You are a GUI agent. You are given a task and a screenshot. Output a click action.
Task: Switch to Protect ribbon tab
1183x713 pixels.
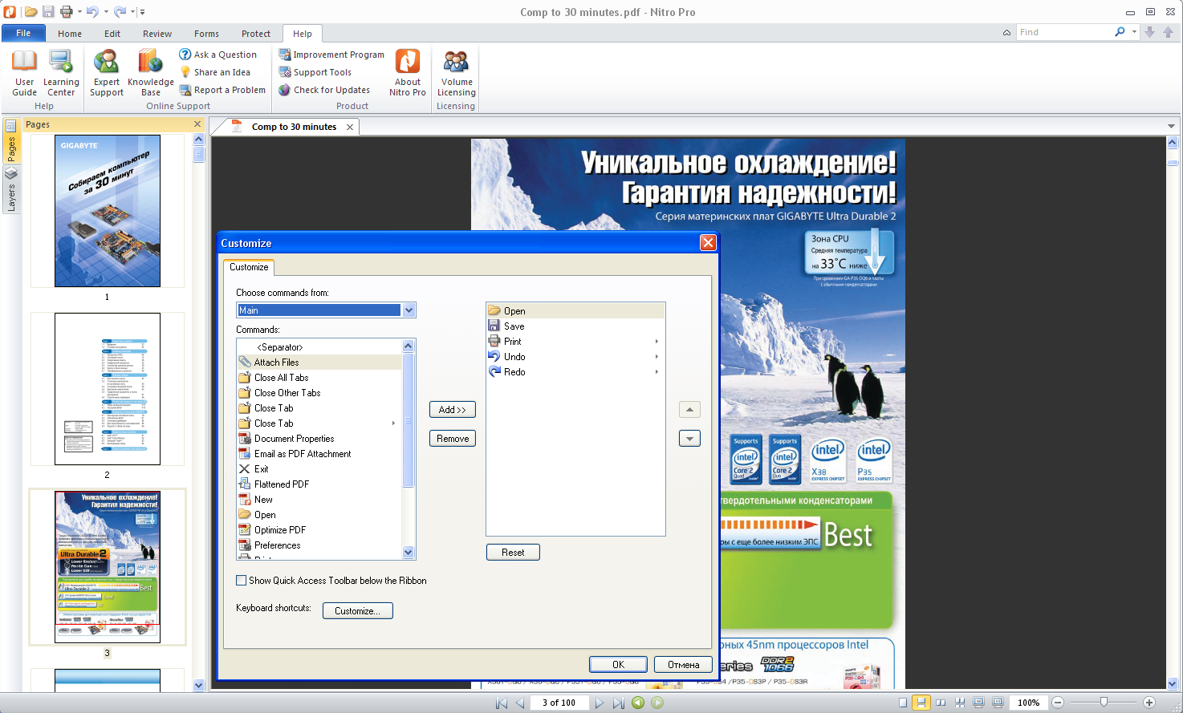256,34
